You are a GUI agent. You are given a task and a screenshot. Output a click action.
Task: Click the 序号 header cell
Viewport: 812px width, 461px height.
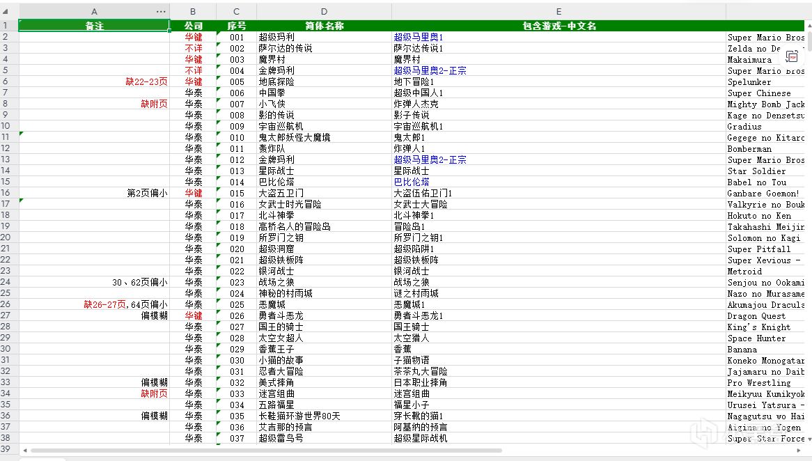(x=237, y=26)
